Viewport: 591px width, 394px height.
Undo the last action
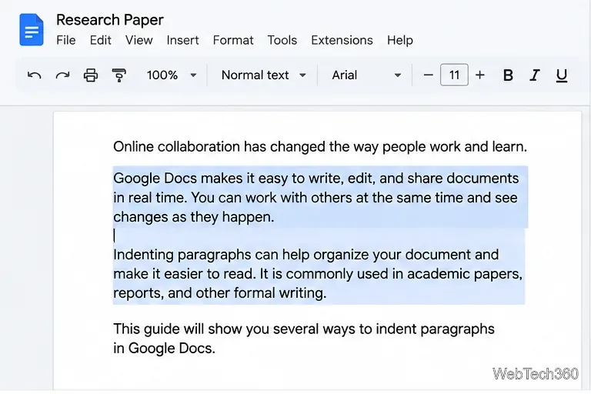tap(35, 75)
